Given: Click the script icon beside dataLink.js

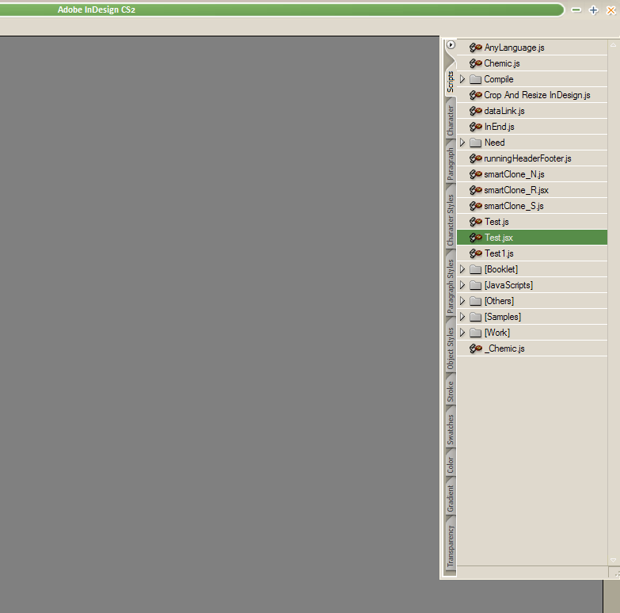Looking at the screenshot, I should pyautogui.click(x=475, y=111).
